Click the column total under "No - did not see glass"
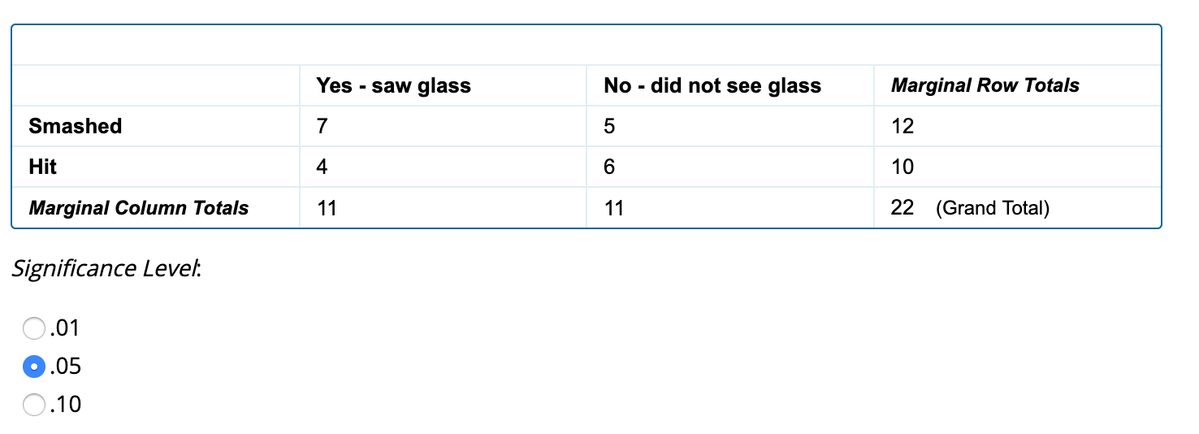The height and width of the screenshot is (434, 1199). point(614,208)
